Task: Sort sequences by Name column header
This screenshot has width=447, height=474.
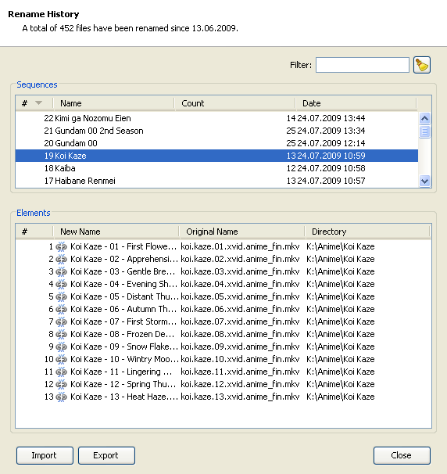Action: (114, 103)
